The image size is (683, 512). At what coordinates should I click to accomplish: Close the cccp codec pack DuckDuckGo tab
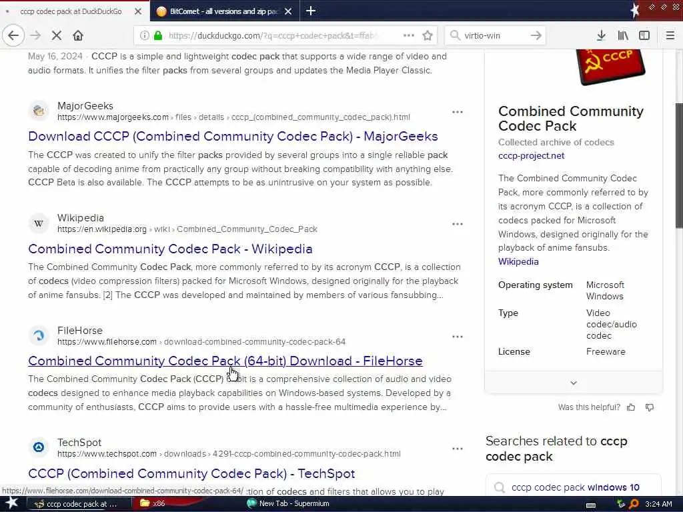point(138,11)
